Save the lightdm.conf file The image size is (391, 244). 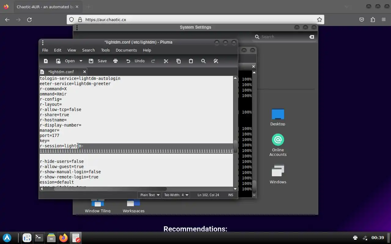(98, 61)
